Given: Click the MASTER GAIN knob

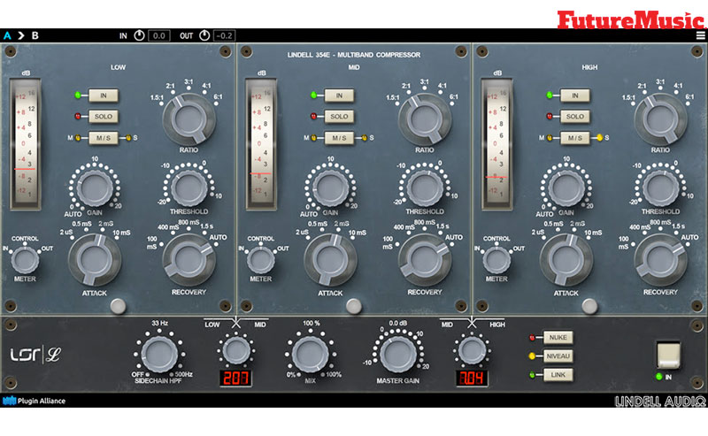Looking at the screenshot, I should [397, 355].
